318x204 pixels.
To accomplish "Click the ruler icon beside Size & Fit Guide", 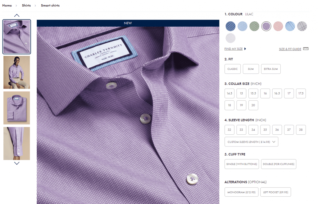I will tap(305, 49).
